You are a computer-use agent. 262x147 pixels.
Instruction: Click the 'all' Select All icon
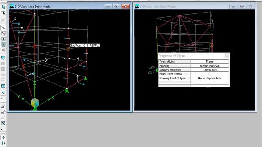tap(3, 106)
